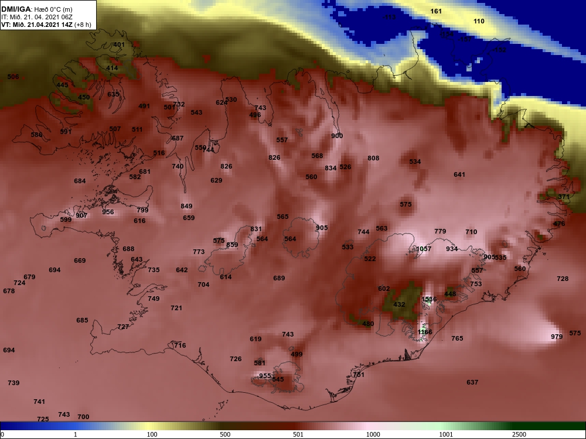Viewport: 586px width, 439px height.
Task: Select the map value '629'
Action: 216,180
